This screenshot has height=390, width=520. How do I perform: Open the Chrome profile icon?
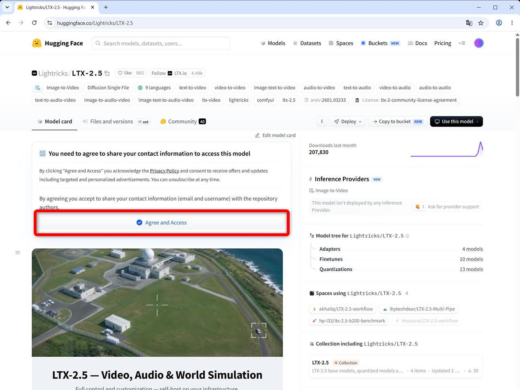click(x=499, y=23)
